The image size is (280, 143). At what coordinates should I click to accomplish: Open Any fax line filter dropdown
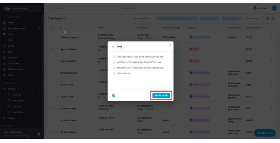[143, 18]
